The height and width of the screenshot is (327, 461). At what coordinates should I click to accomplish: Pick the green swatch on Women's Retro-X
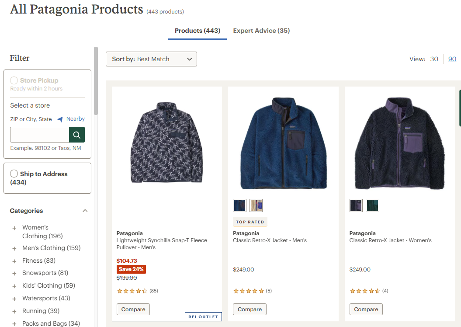pos(373,205)
